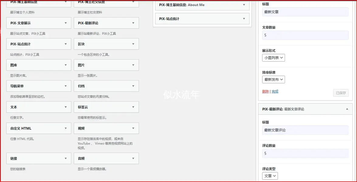
Task: Click the 删除 link
Action: (266, 92)
